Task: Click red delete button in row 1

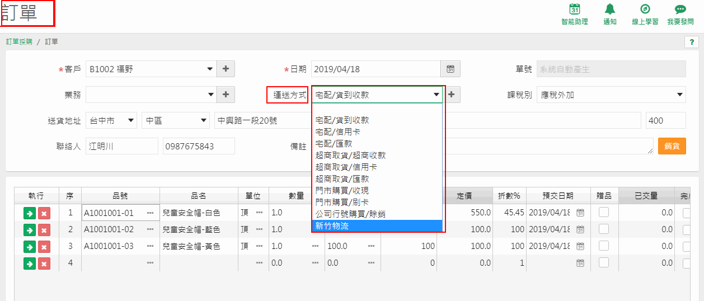Action: (44, 213)
